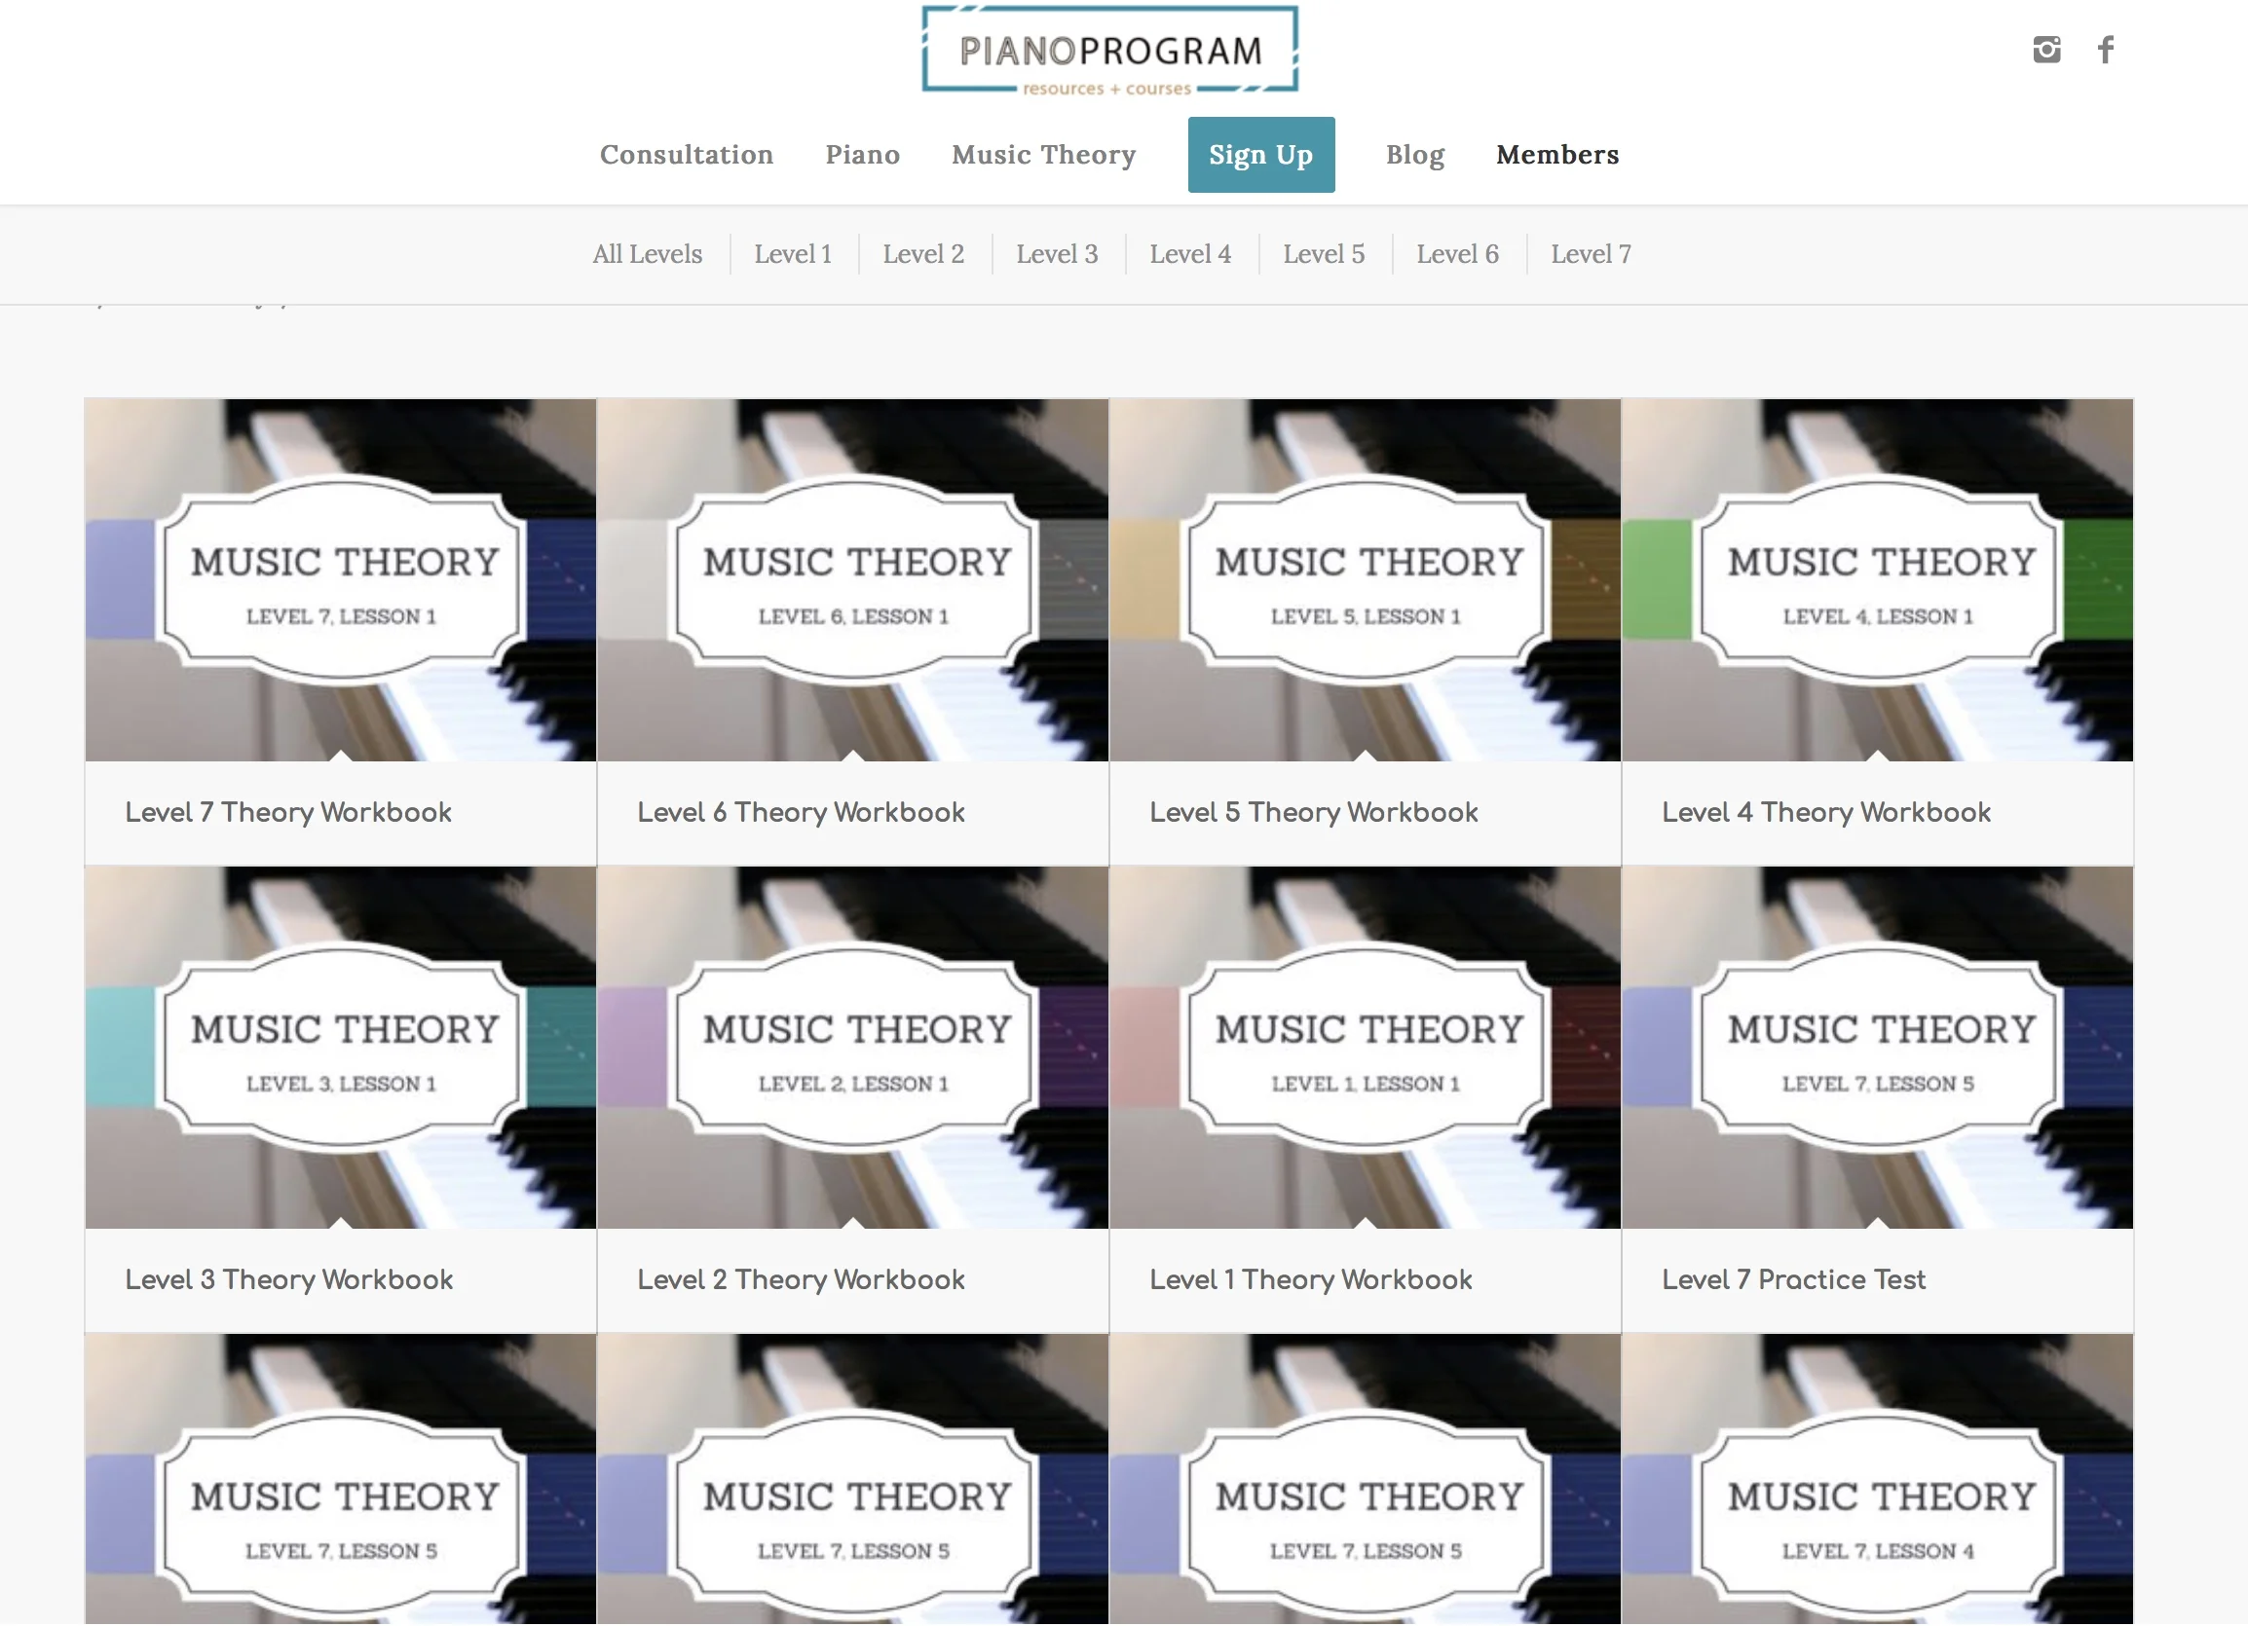Open the Music Theory menu item
Viewport: 2248px width, 1626px height.
click(1044, 156)
